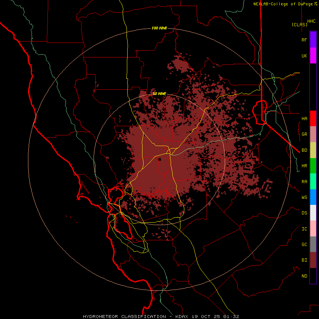Screen dimensions: 319x319
Task: Click the [CLAS] units label
Action: point(300,24)
